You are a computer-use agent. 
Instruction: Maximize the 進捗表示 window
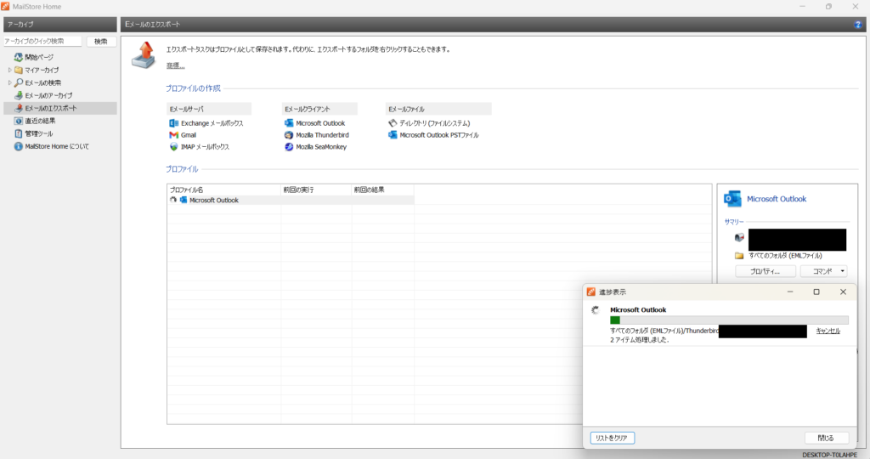(816, 292)
